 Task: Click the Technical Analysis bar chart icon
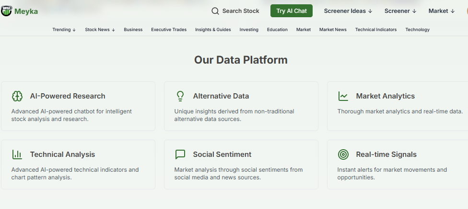17,154
